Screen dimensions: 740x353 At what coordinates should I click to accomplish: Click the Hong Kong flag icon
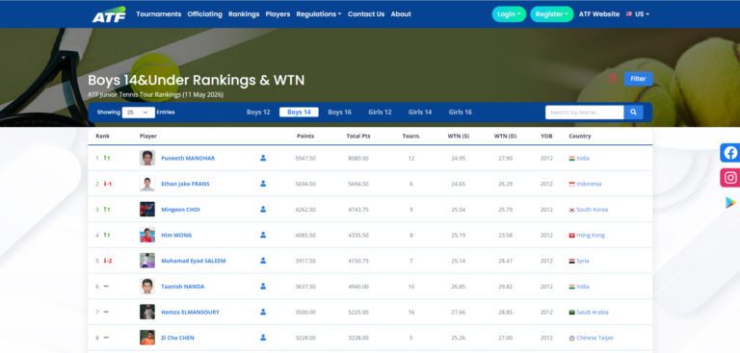click(x=571, y=236)
